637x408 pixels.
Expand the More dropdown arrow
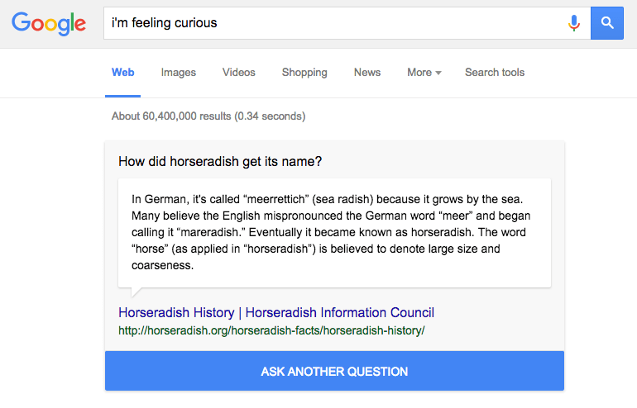pyautogui.click(x=438, y=73)
